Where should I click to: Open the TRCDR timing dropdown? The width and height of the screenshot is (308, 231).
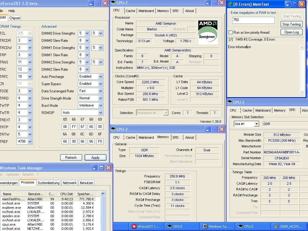pyautogui.click(x=30, y=41)
